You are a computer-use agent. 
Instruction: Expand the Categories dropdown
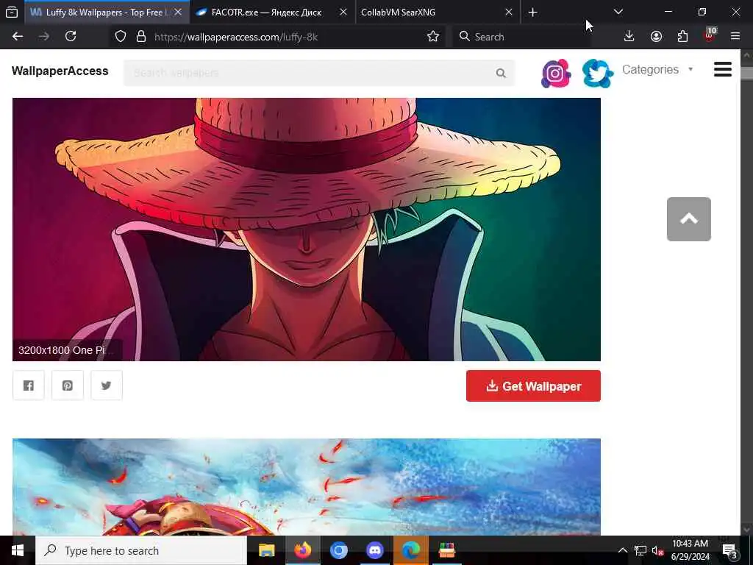pos(657,70)
